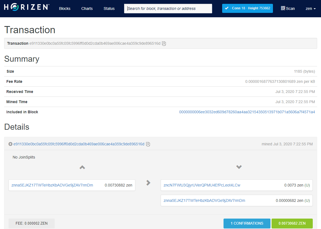Select the Size value 1185 (bytes)
Screen dimensions: 321x229
tap(305, 71)
